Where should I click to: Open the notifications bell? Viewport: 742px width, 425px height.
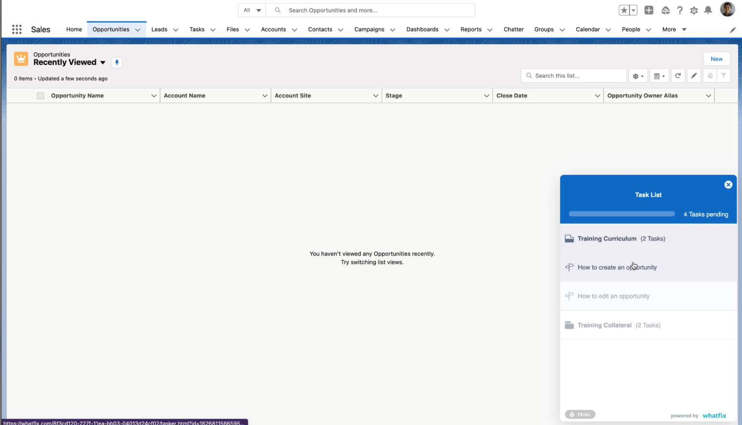pos(708,10)
